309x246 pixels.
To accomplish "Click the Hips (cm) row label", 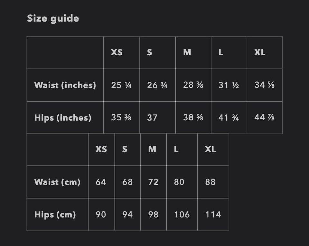I will 55,214.
